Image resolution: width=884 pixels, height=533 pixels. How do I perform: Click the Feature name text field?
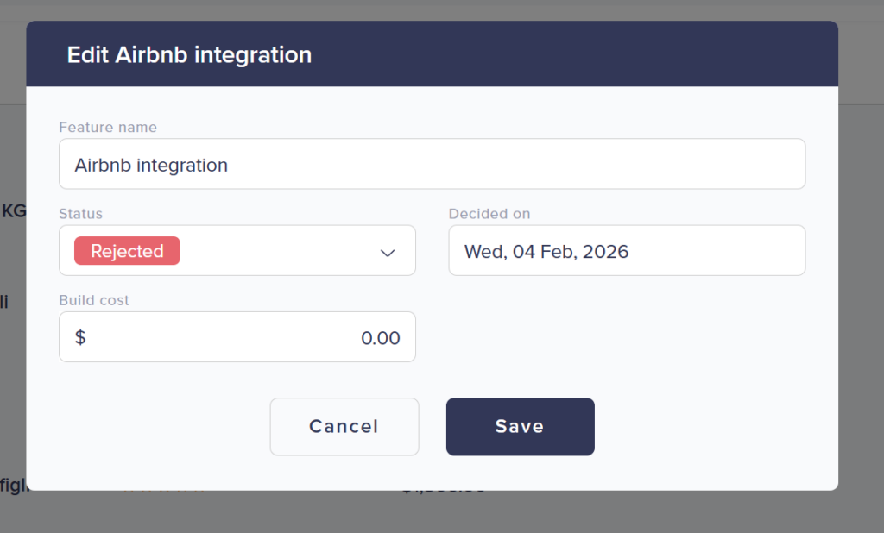[x=432, y=164]
